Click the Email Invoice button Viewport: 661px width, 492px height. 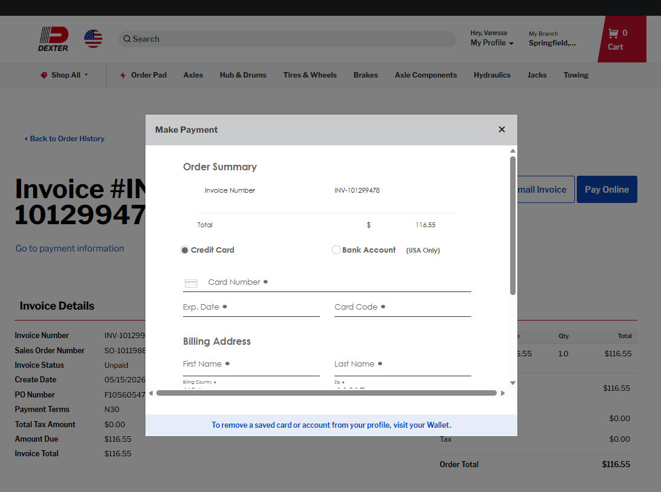coord(545,189)
